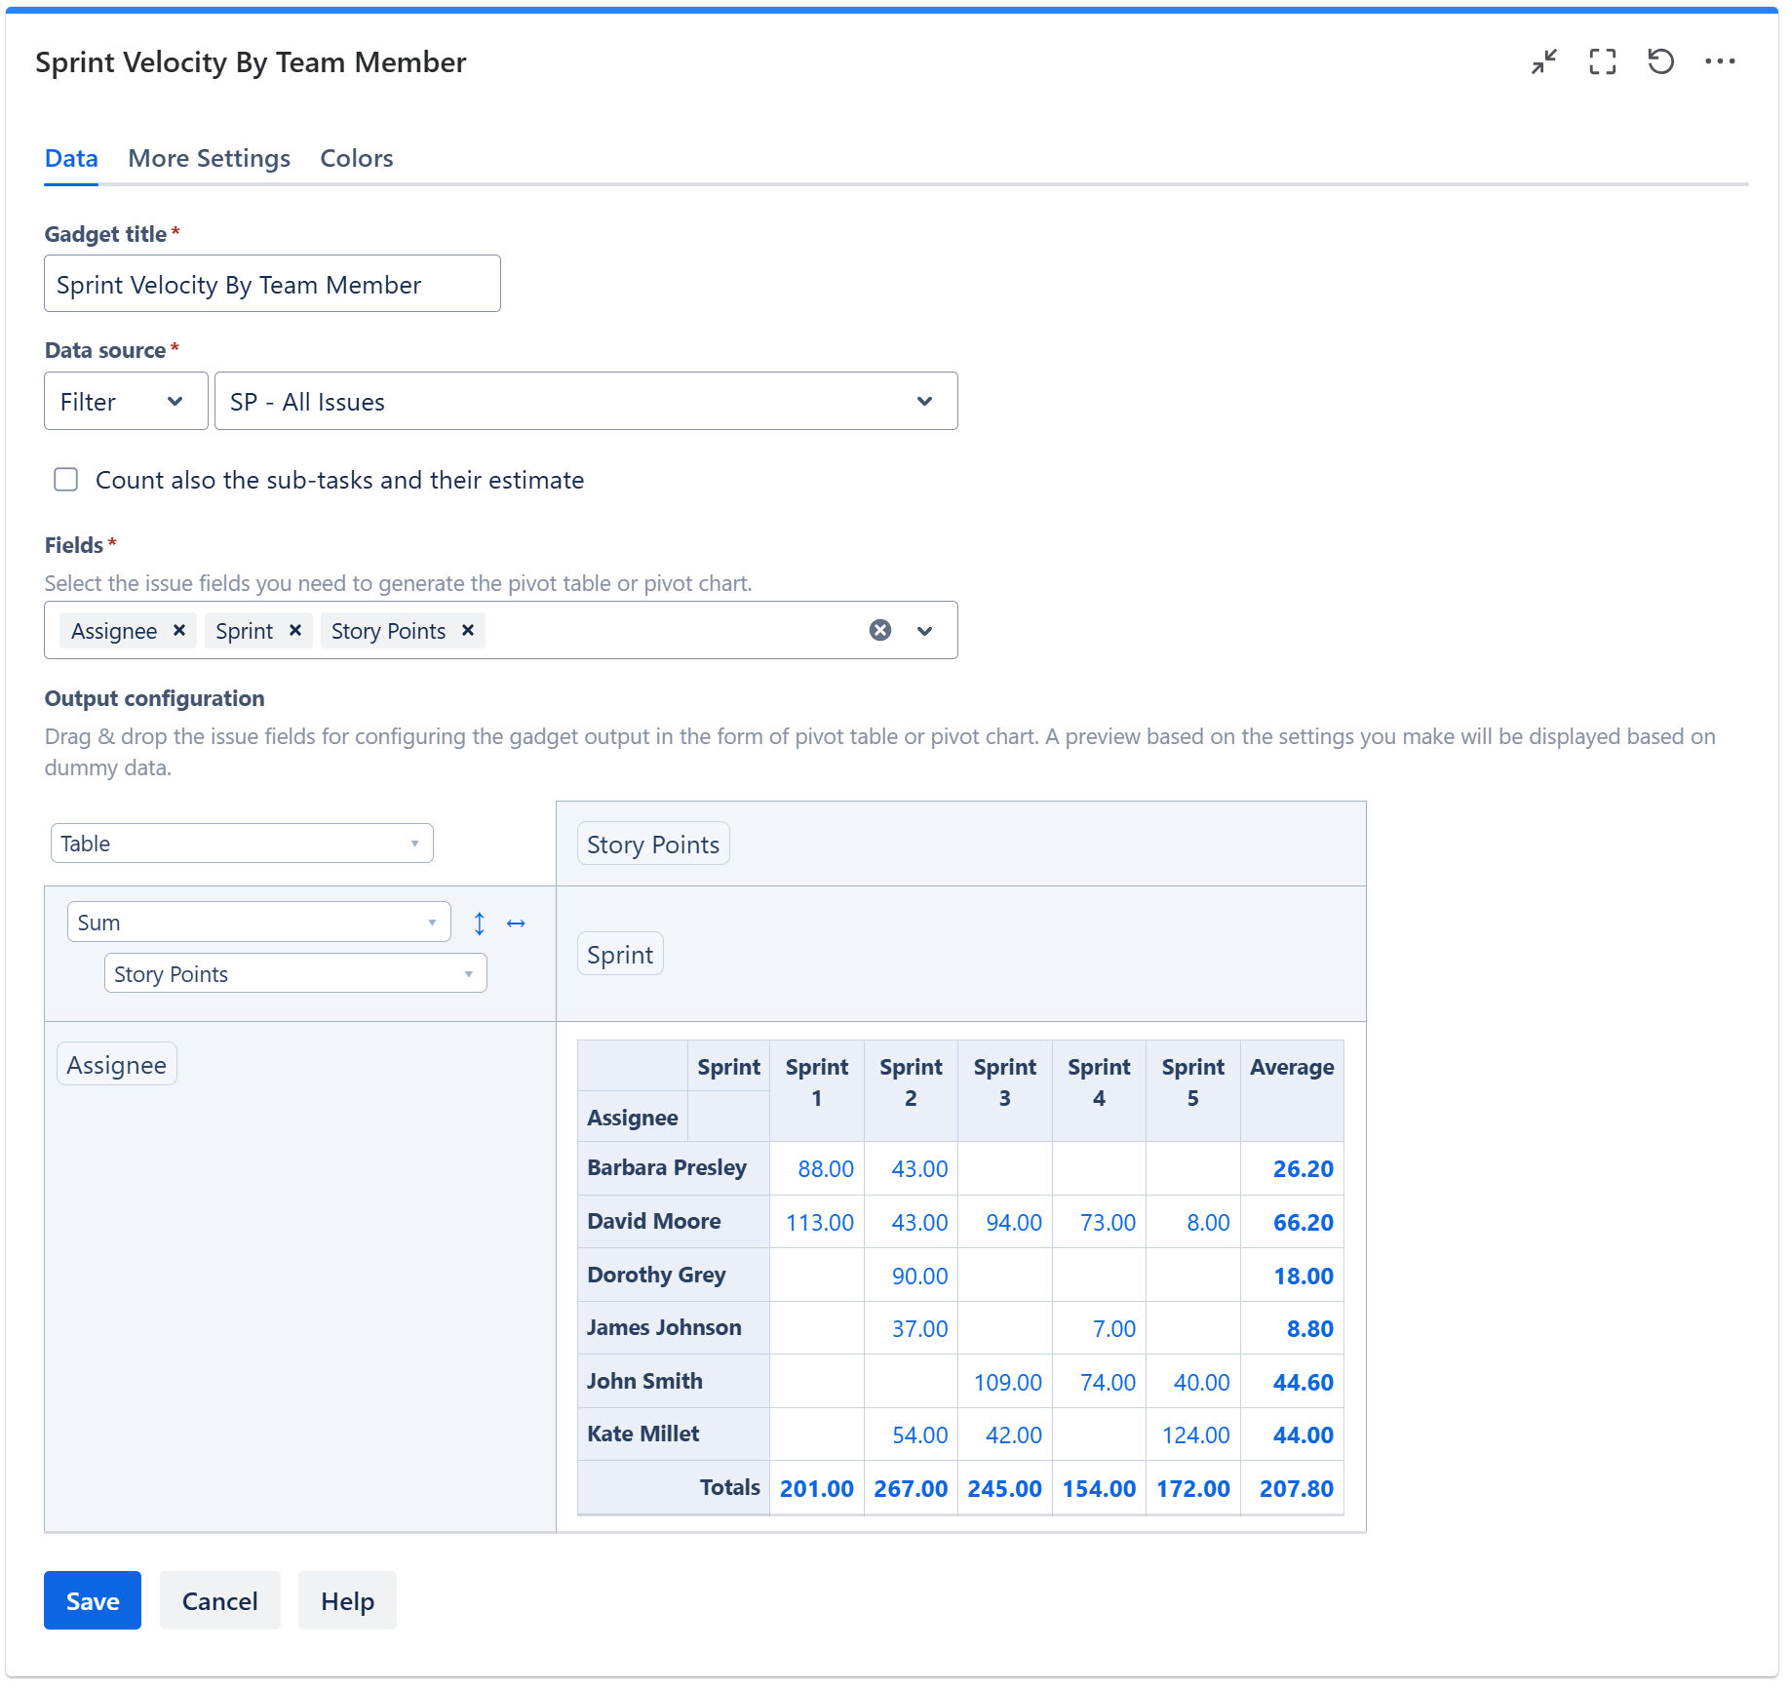Image resolution: width=1790 pixels, height=1690 pixels.
Task: Toggle horizontal sort arrow icon
Action: 516,924
